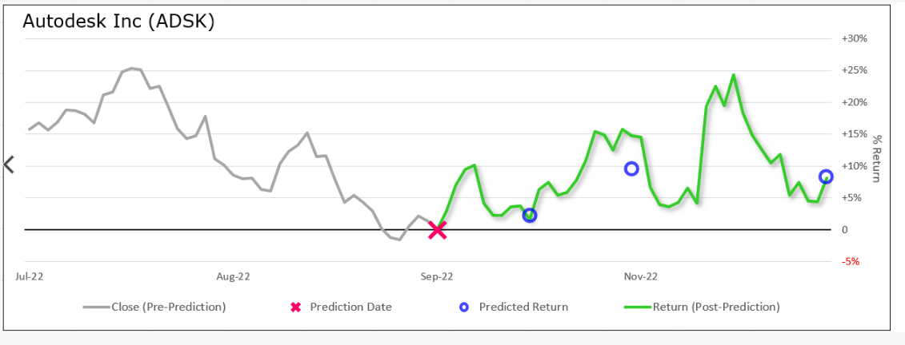The height and width of the screenshot is (345, 905).
Task: Click the left chevron arrow at chart edge
Action: point(9,165)
